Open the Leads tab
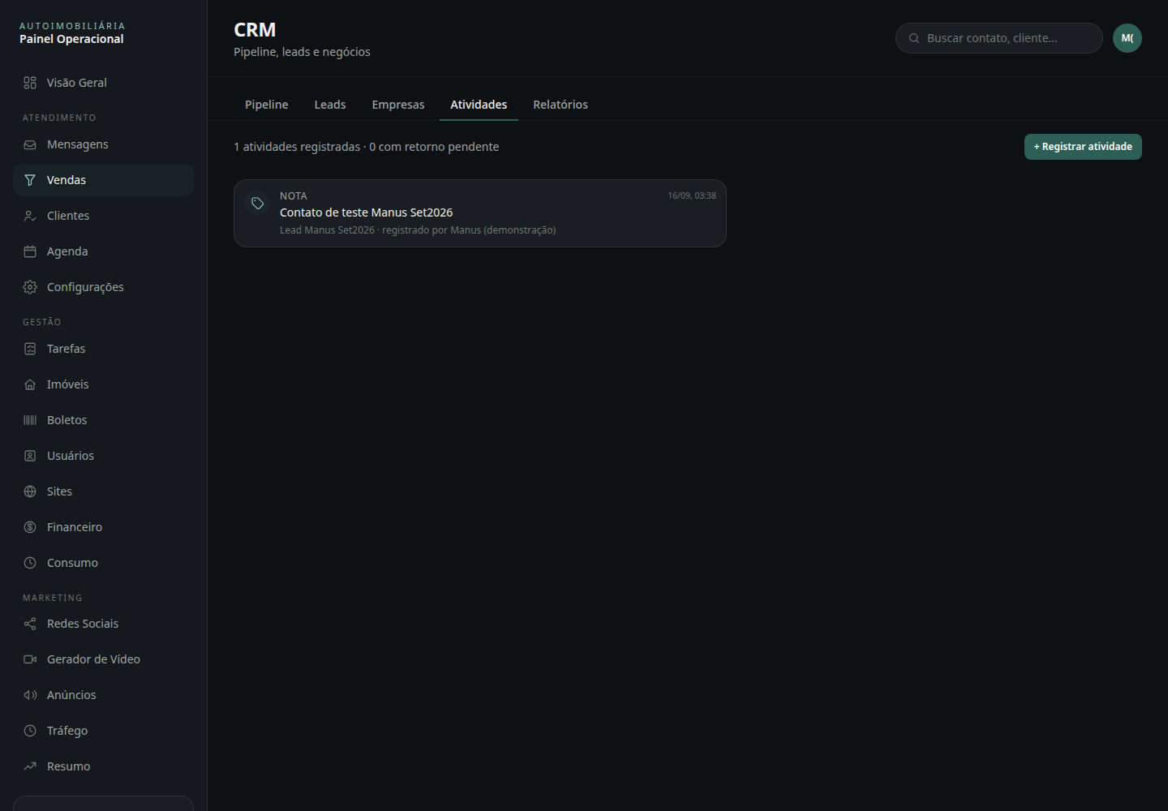The width and height of the screenshot is (1168, 811). coord(330,105)
